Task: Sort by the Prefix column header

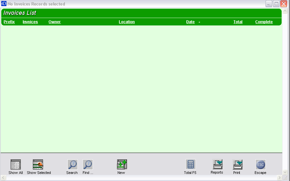Action: [9, 22]
